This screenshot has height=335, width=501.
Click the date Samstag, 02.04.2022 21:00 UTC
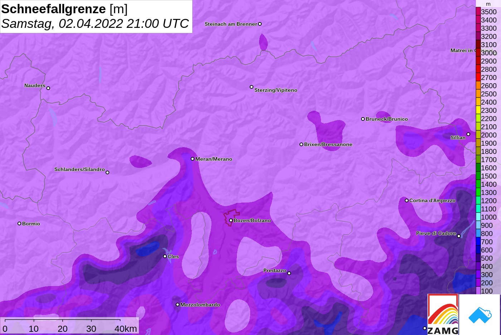pos(95,24)
